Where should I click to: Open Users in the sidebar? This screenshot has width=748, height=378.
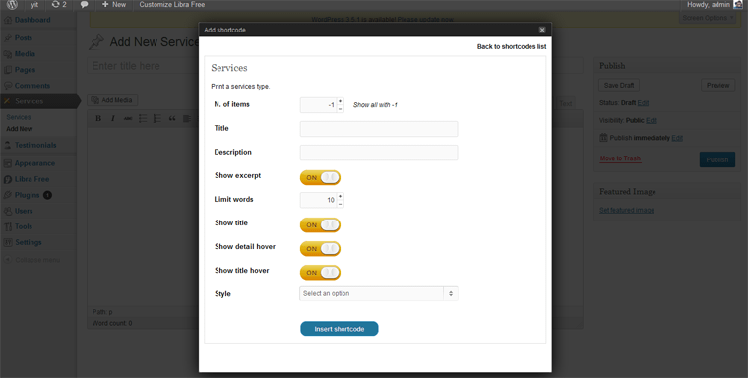(x=24, y=211)
